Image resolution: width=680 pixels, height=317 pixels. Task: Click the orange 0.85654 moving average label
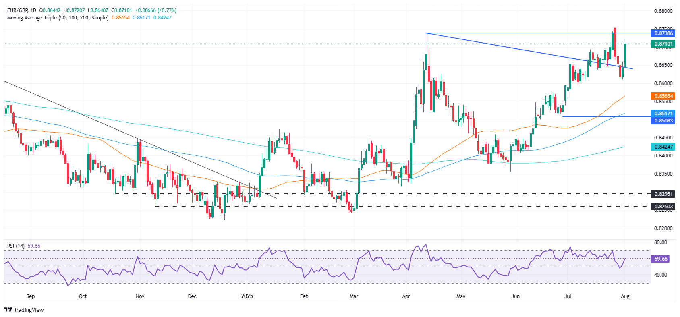tap(663, 96)
